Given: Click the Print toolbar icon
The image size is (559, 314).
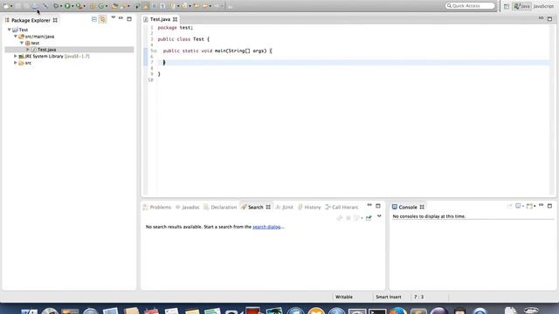Looking at the screenshot, I should pyautogui.click(x=35, y=6).
